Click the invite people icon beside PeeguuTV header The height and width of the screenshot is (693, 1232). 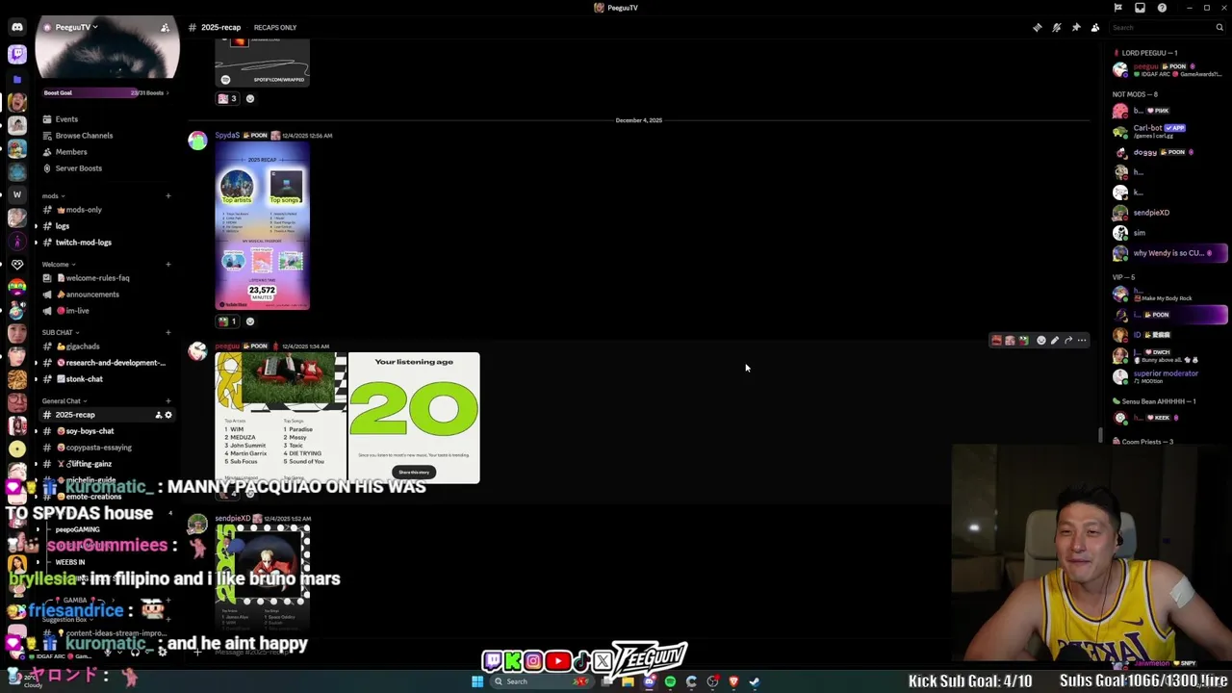pos(166,27)
